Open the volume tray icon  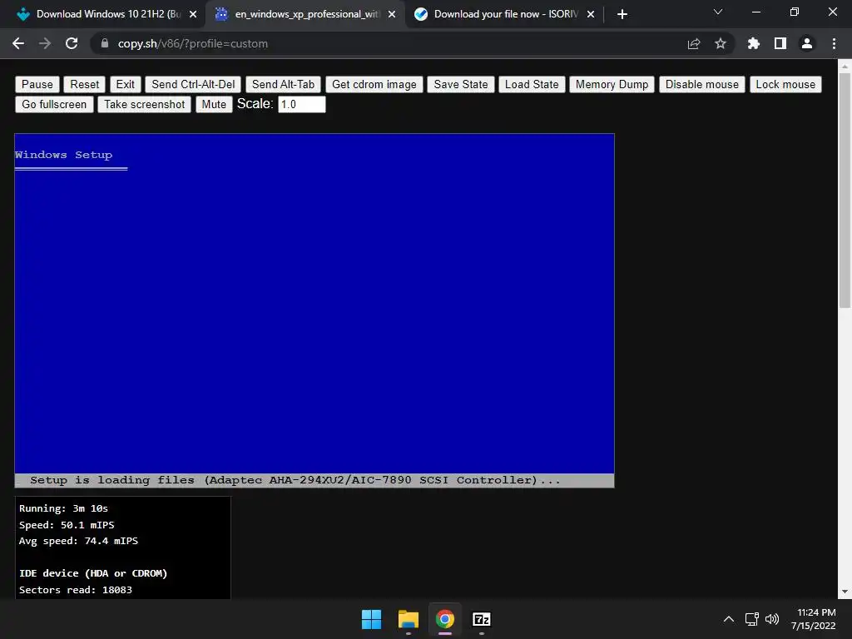click(771, 619)
